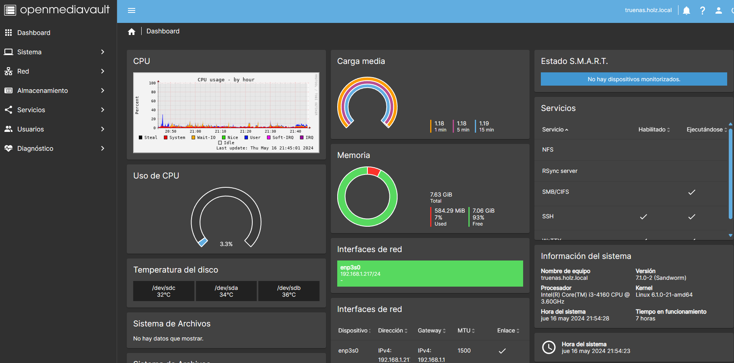Viewport: 734px width, 363px height.
Task: Click the truenas.holz.local hostname in header
Action: tap(648, 10)
